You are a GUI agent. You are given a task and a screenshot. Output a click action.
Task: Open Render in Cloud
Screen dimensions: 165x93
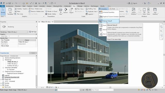[x=51, y=11]
